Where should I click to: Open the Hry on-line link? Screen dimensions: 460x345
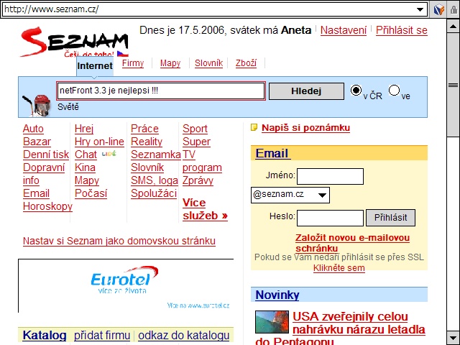99,142
